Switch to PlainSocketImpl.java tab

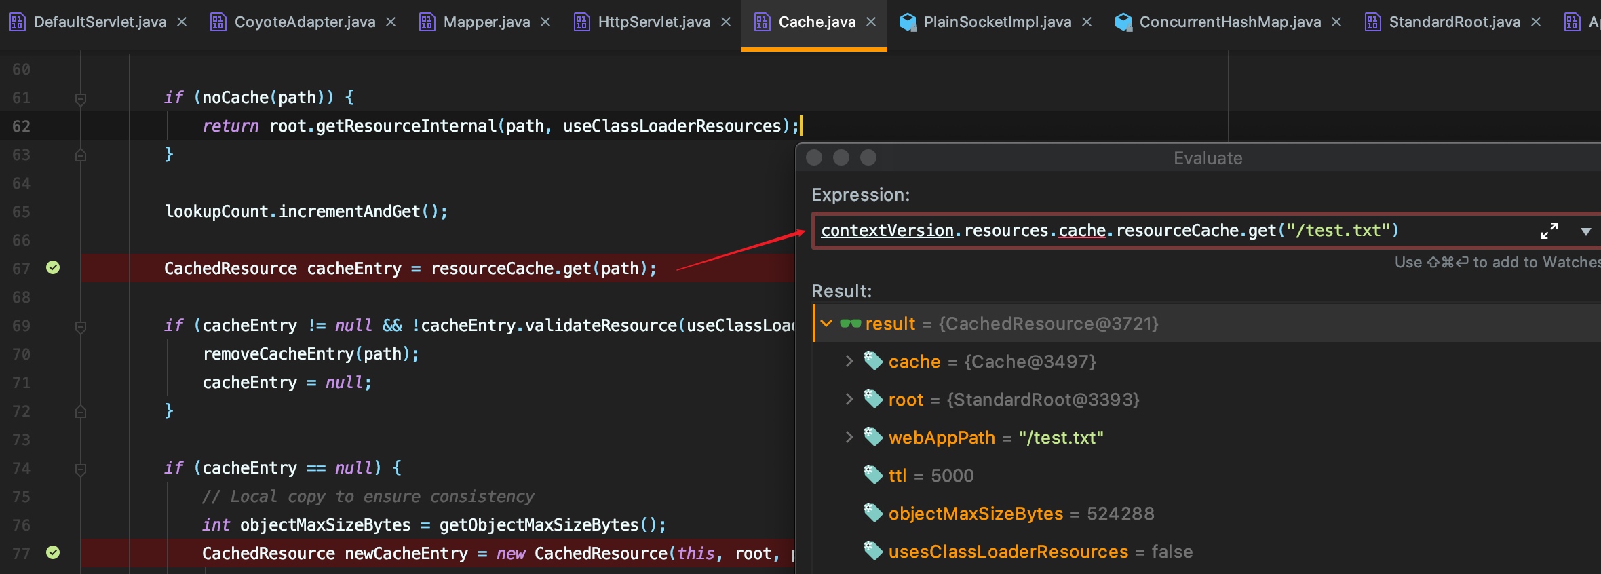(997, 22)
